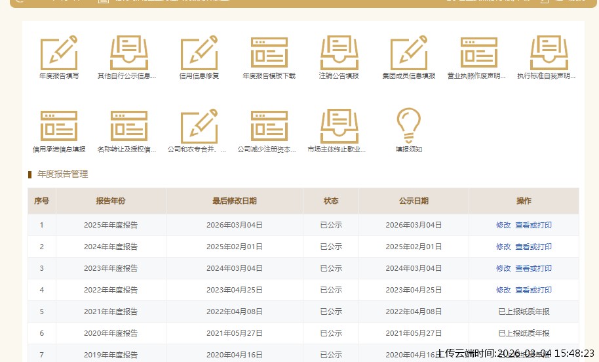Open the 信用承诺信息填报 icon
599x362 pixels.
coord(59,126)
